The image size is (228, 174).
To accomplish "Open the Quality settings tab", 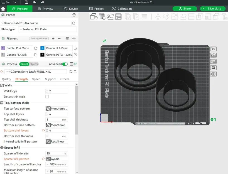I will click(x=6, y=79).
